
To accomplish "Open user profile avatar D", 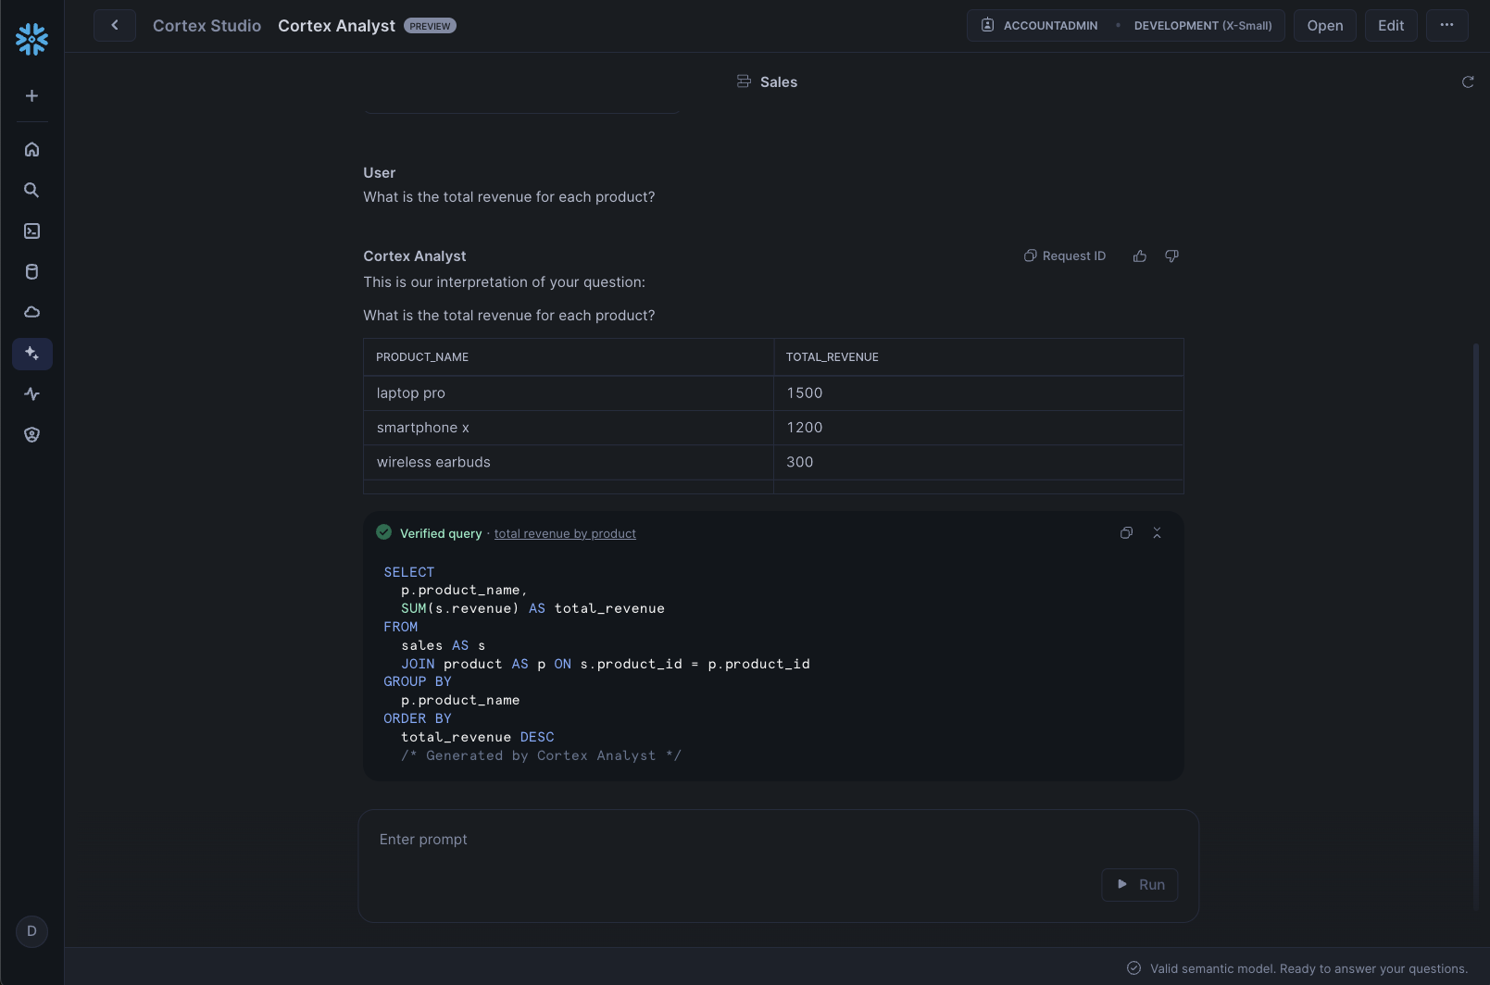I will coord(31,931).
